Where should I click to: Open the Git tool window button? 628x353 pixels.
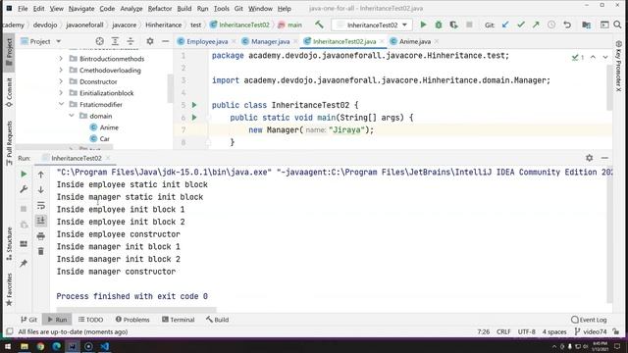point(28,320)
